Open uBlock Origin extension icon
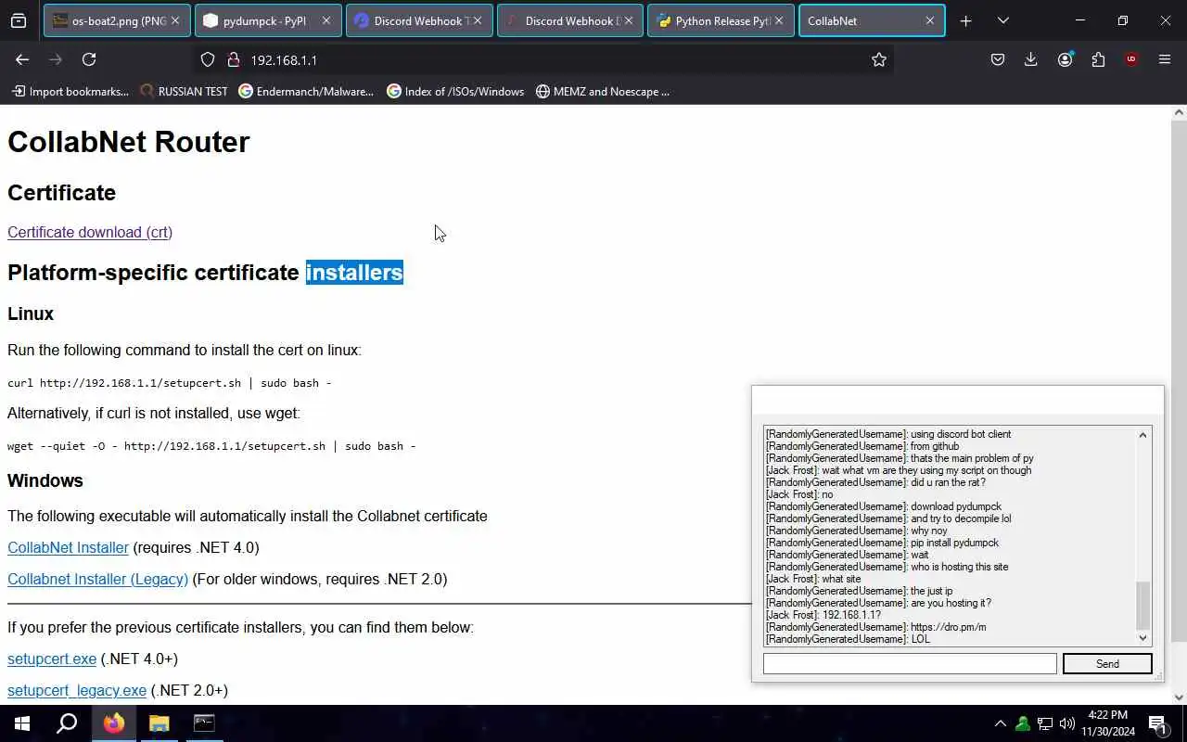The image size is (1187, 742). coord(1131,59)
